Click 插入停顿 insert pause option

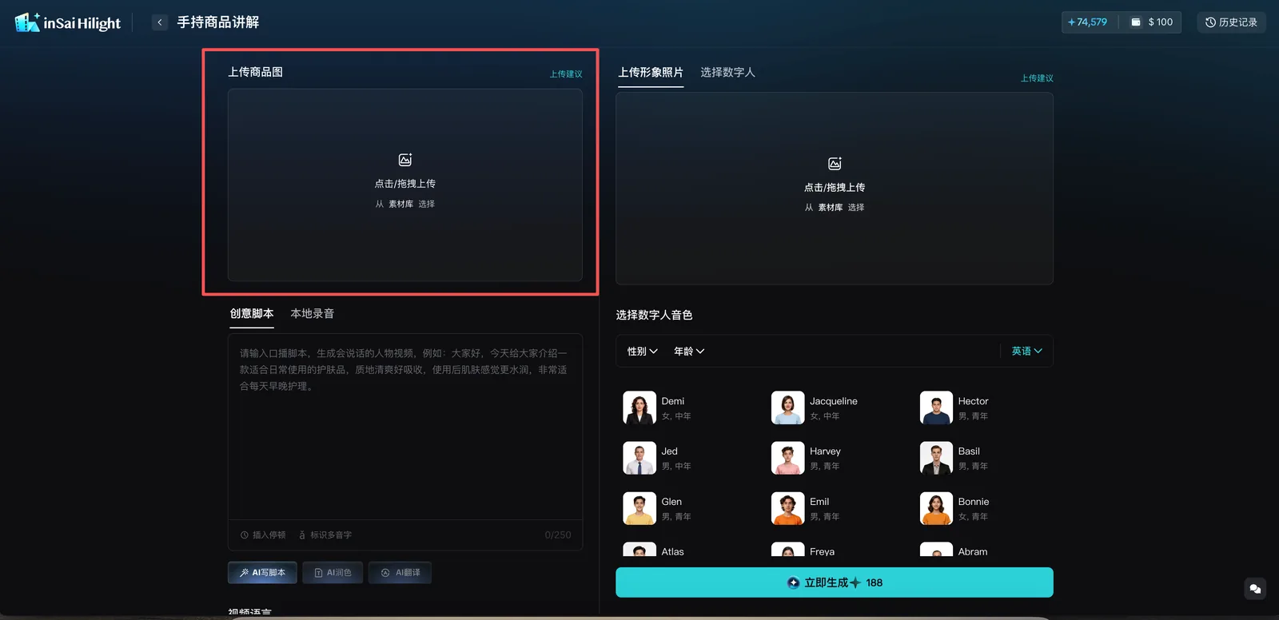click(263, 535)
